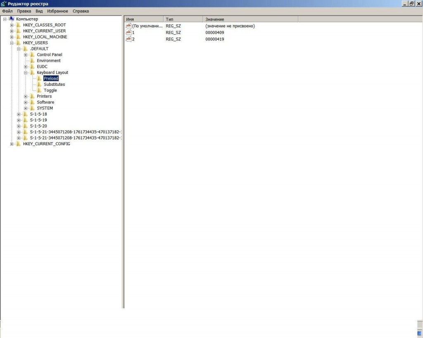Click the Preload folder icon
The height and width of the screenshot is (338, 423).
coord(39,78)
